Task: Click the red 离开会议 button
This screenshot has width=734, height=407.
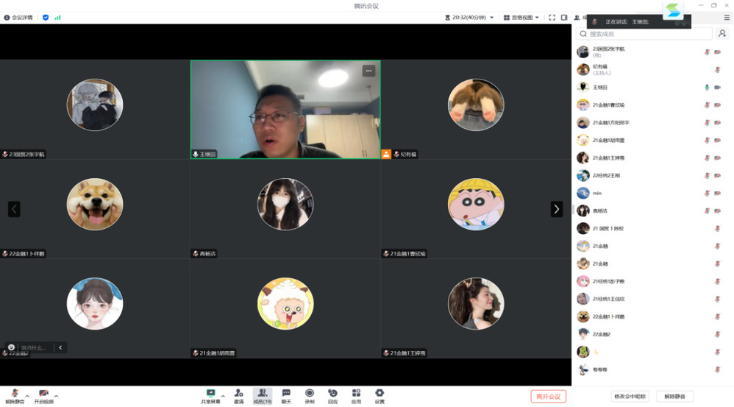Action: coord(548,397)
